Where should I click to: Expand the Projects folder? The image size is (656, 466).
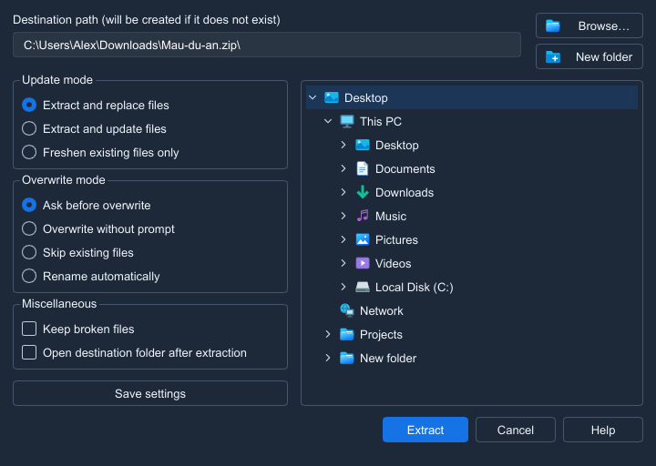(328, 334)
